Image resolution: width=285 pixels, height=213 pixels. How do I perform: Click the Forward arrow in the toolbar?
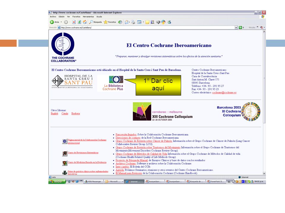point(66,22)
